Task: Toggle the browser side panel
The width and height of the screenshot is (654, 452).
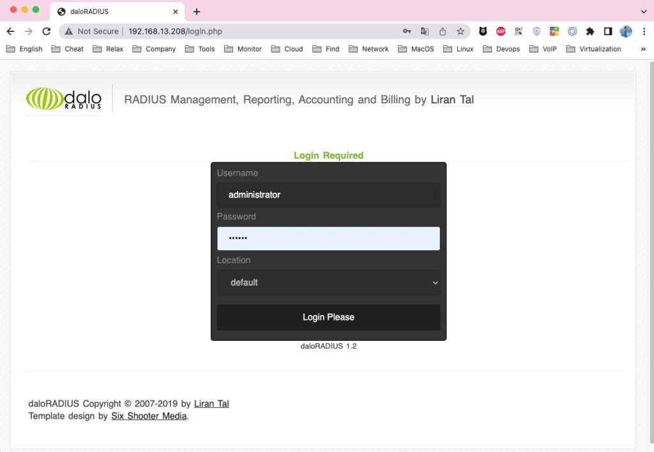Action: [608, 31]
